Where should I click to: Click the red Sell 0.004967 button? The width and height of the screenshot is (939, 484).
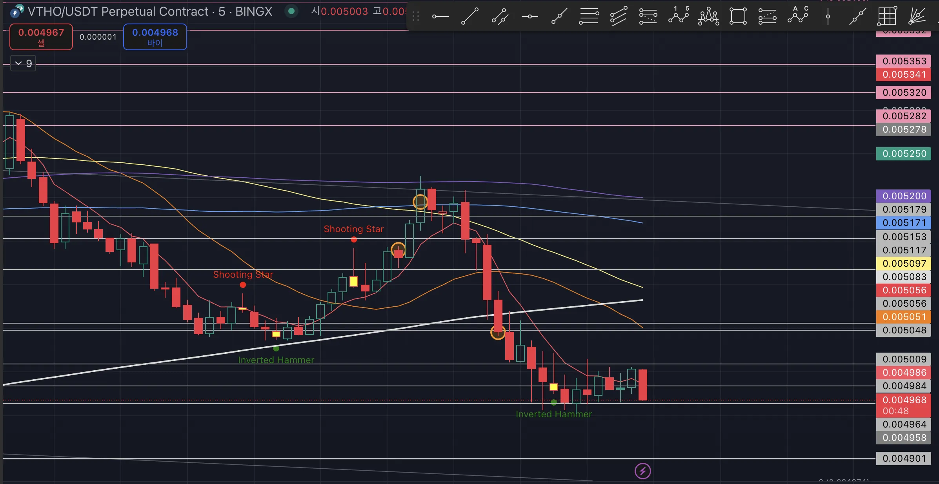(x=41, y=37)
